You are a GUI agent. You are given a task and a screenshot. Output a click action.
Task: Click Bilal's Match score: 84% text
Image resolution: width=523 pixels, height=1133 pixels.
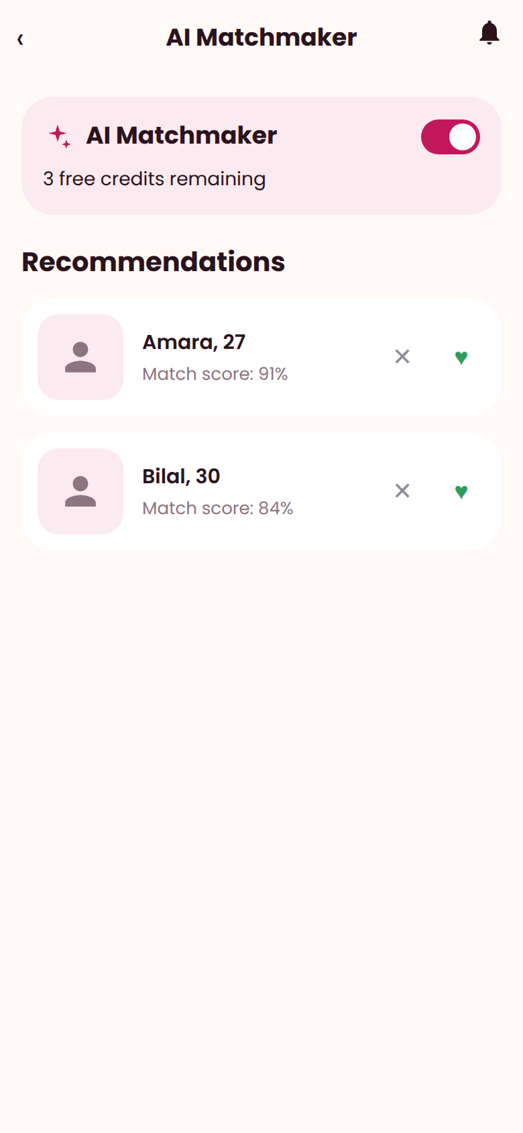(217, 508)
